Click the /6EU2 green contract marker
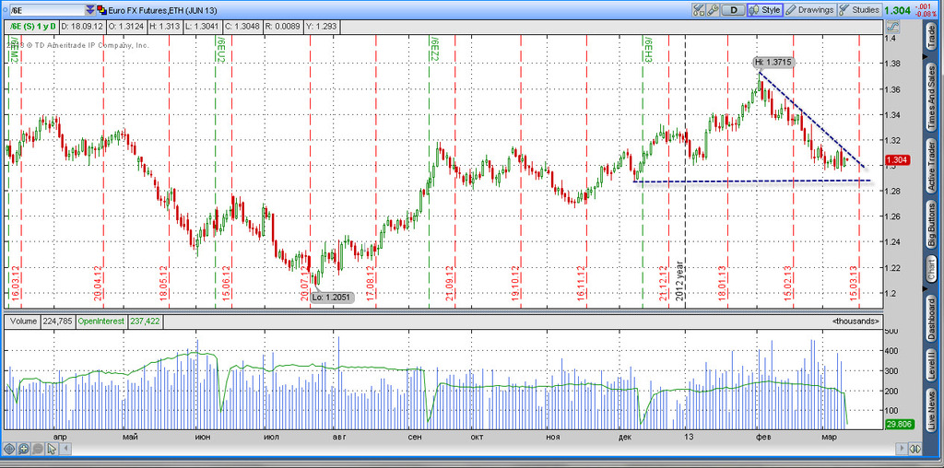 221,50
